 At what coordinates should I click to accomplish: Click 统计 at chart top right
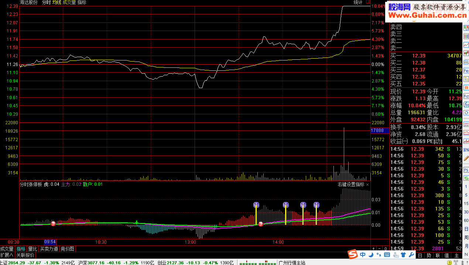pos(358,2)
